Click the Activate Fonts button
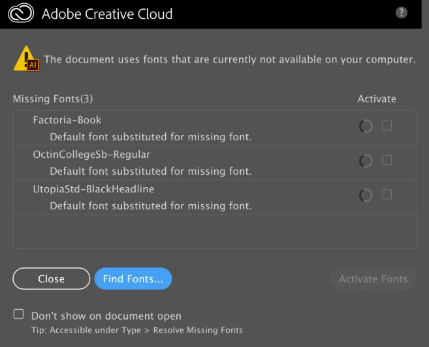The width and height of the screenshot is (429, 347). point(373,279)
